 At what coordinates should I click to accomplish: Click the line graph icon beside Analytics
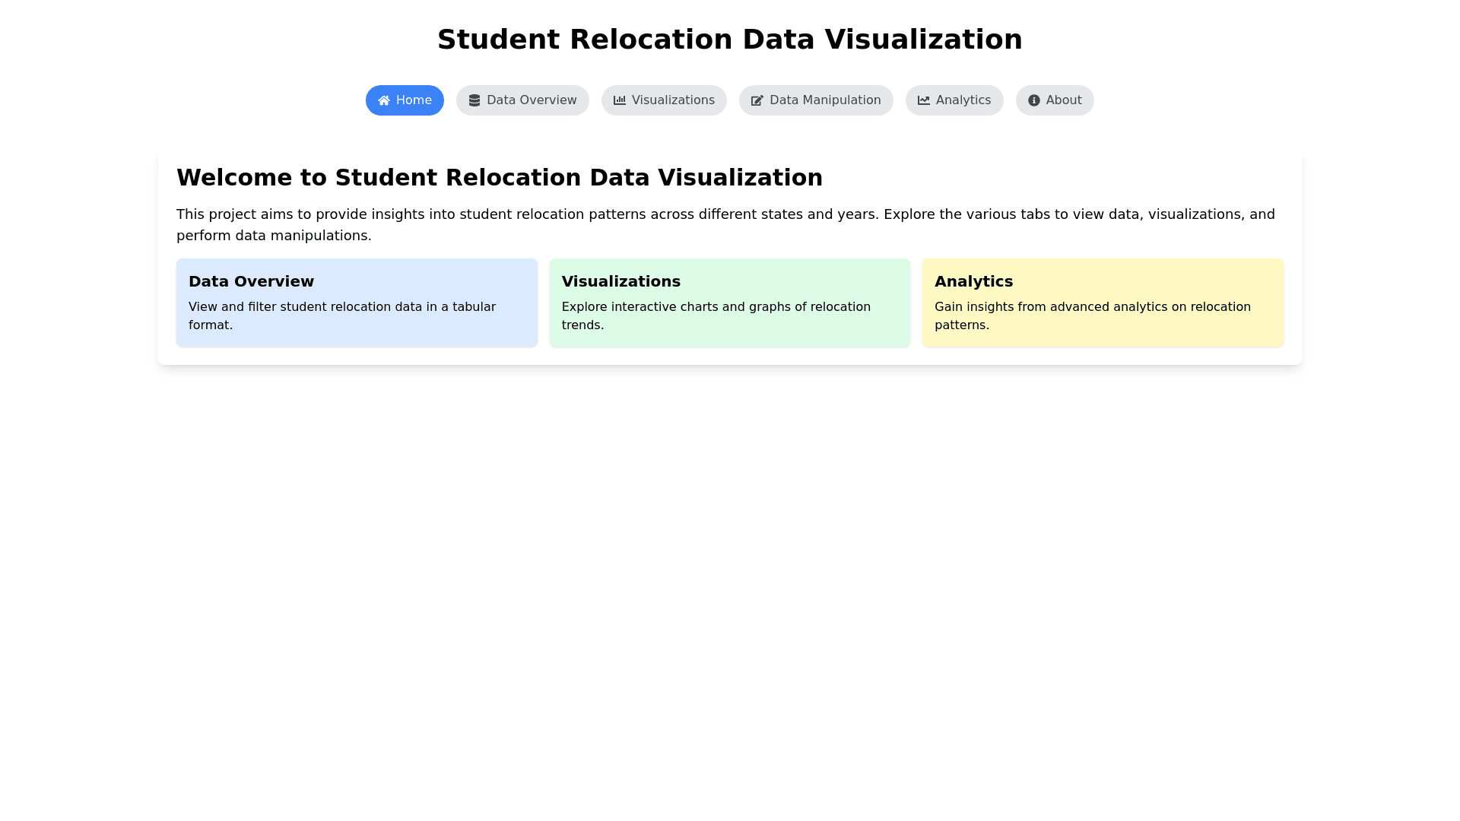tap(924, 100)
